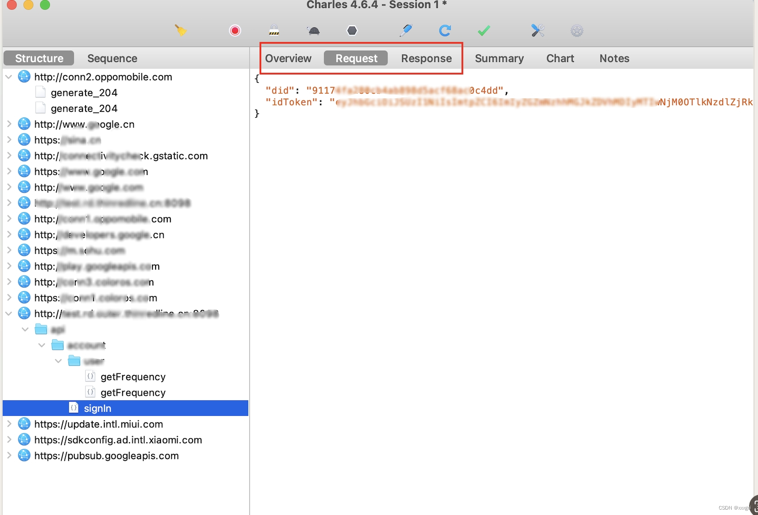View the Summary tab
The width and height of the screenshot is (758, 515).
pyautogui.click(x=499, y=58)
